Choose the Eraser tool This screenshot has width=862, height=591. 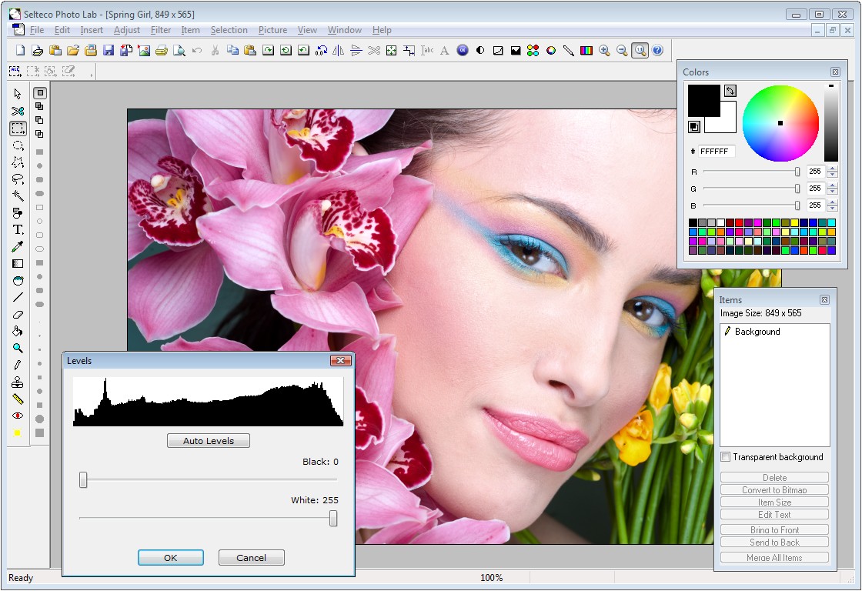click(18, 315)
